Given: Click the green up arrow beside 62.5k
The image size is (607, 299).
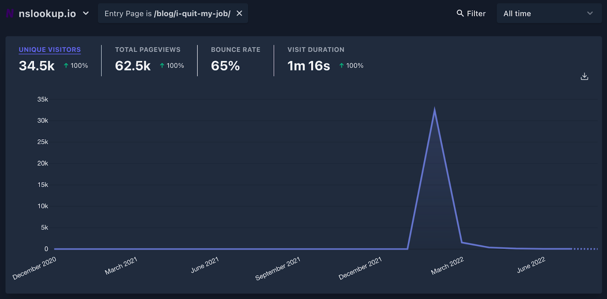Looking at the screenshot, I should (x=162, y=66).
